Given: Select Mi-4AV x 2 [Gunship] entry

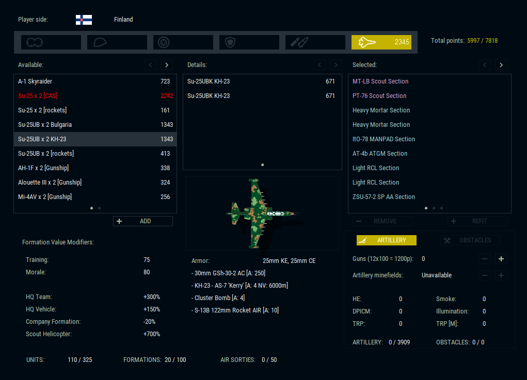Looking at the screenshot, I should point(95,197).
